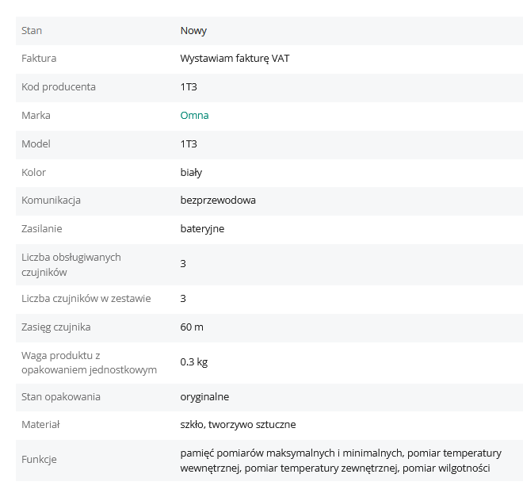Screen dimensions: 523x497
Task: Click the 'Funkcje' row label
Action: click(x=39, y=460)
